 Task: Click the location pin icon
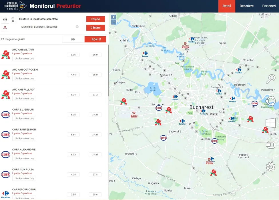point(13,19)
